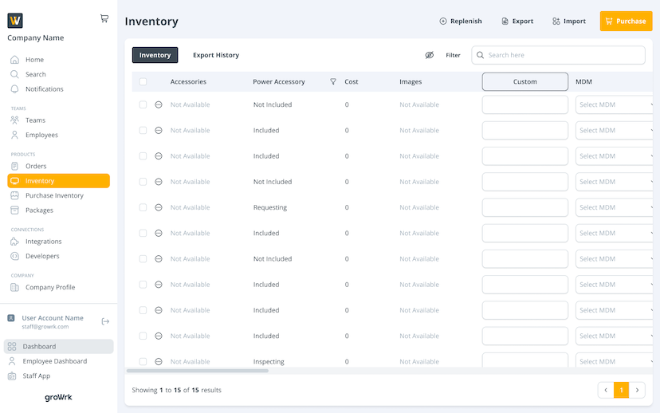Open Developers from the sidebar
The width and height of the screenshot is (660, 413).
point(42,256)
